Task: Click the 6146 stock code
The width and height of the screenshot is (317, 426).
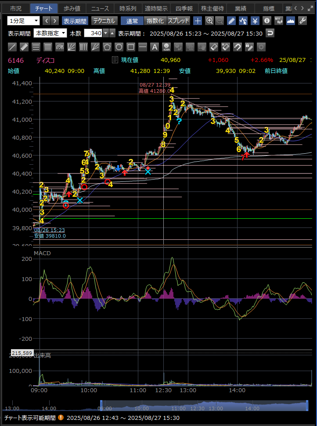Action: 16,60
